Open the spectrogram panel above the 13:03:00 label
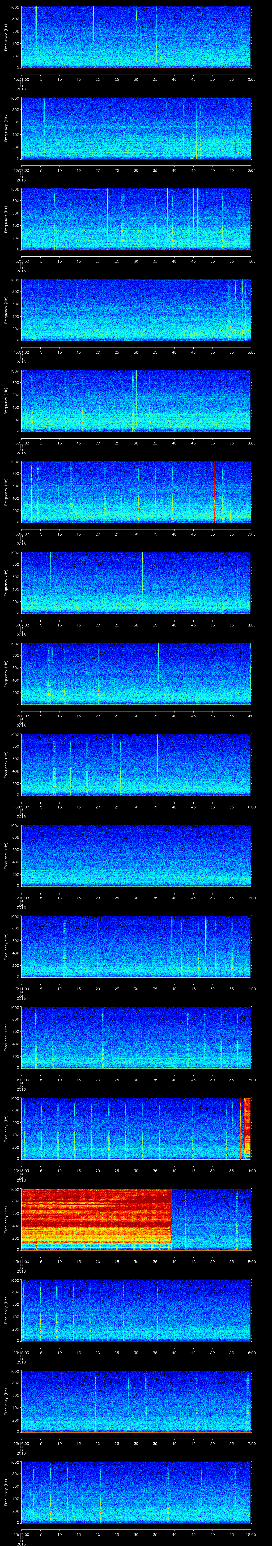The width and height of the screenshot is (272, 1546). coord(136,219)
